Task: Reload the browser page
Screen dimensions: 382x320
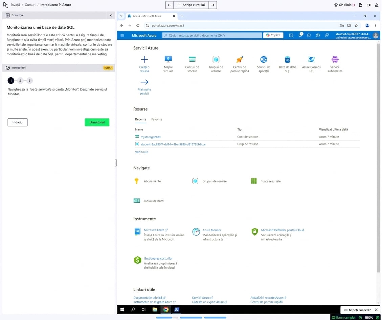Action: pyautogui.click(x=138, y=25)
